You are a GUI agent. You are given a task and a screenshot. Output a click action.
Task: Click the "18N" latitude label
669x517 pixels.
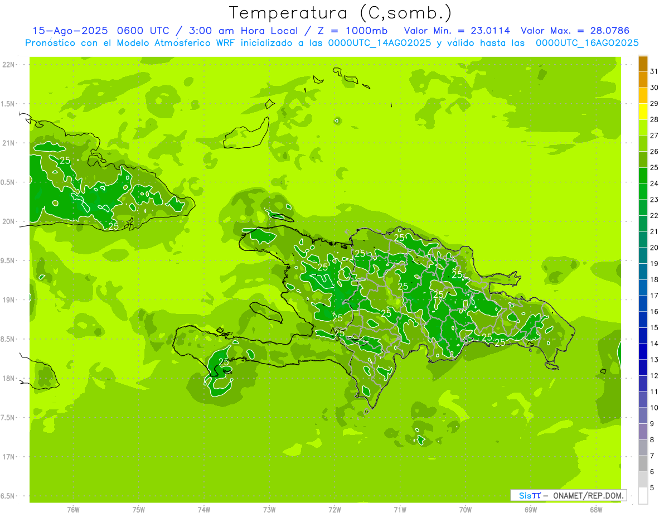coord(9,378)
